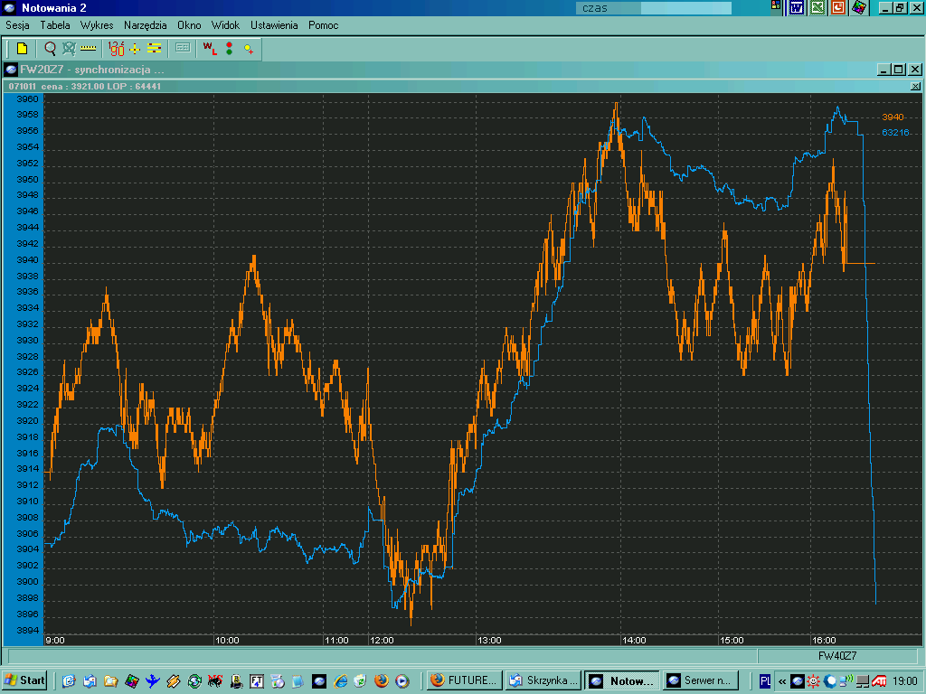The height and width of the screenshot is (694, 926).
Task: Maximize the FW20Z7 chart child window
Action: click(x=899, y=70)
